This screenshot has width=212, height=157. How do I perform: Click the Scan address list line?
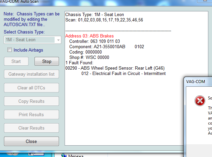coord(104,20)
